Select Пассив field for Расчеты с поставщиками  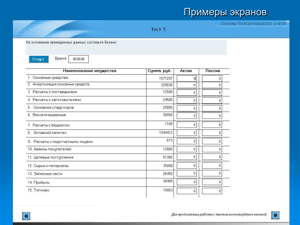[212, 93]
